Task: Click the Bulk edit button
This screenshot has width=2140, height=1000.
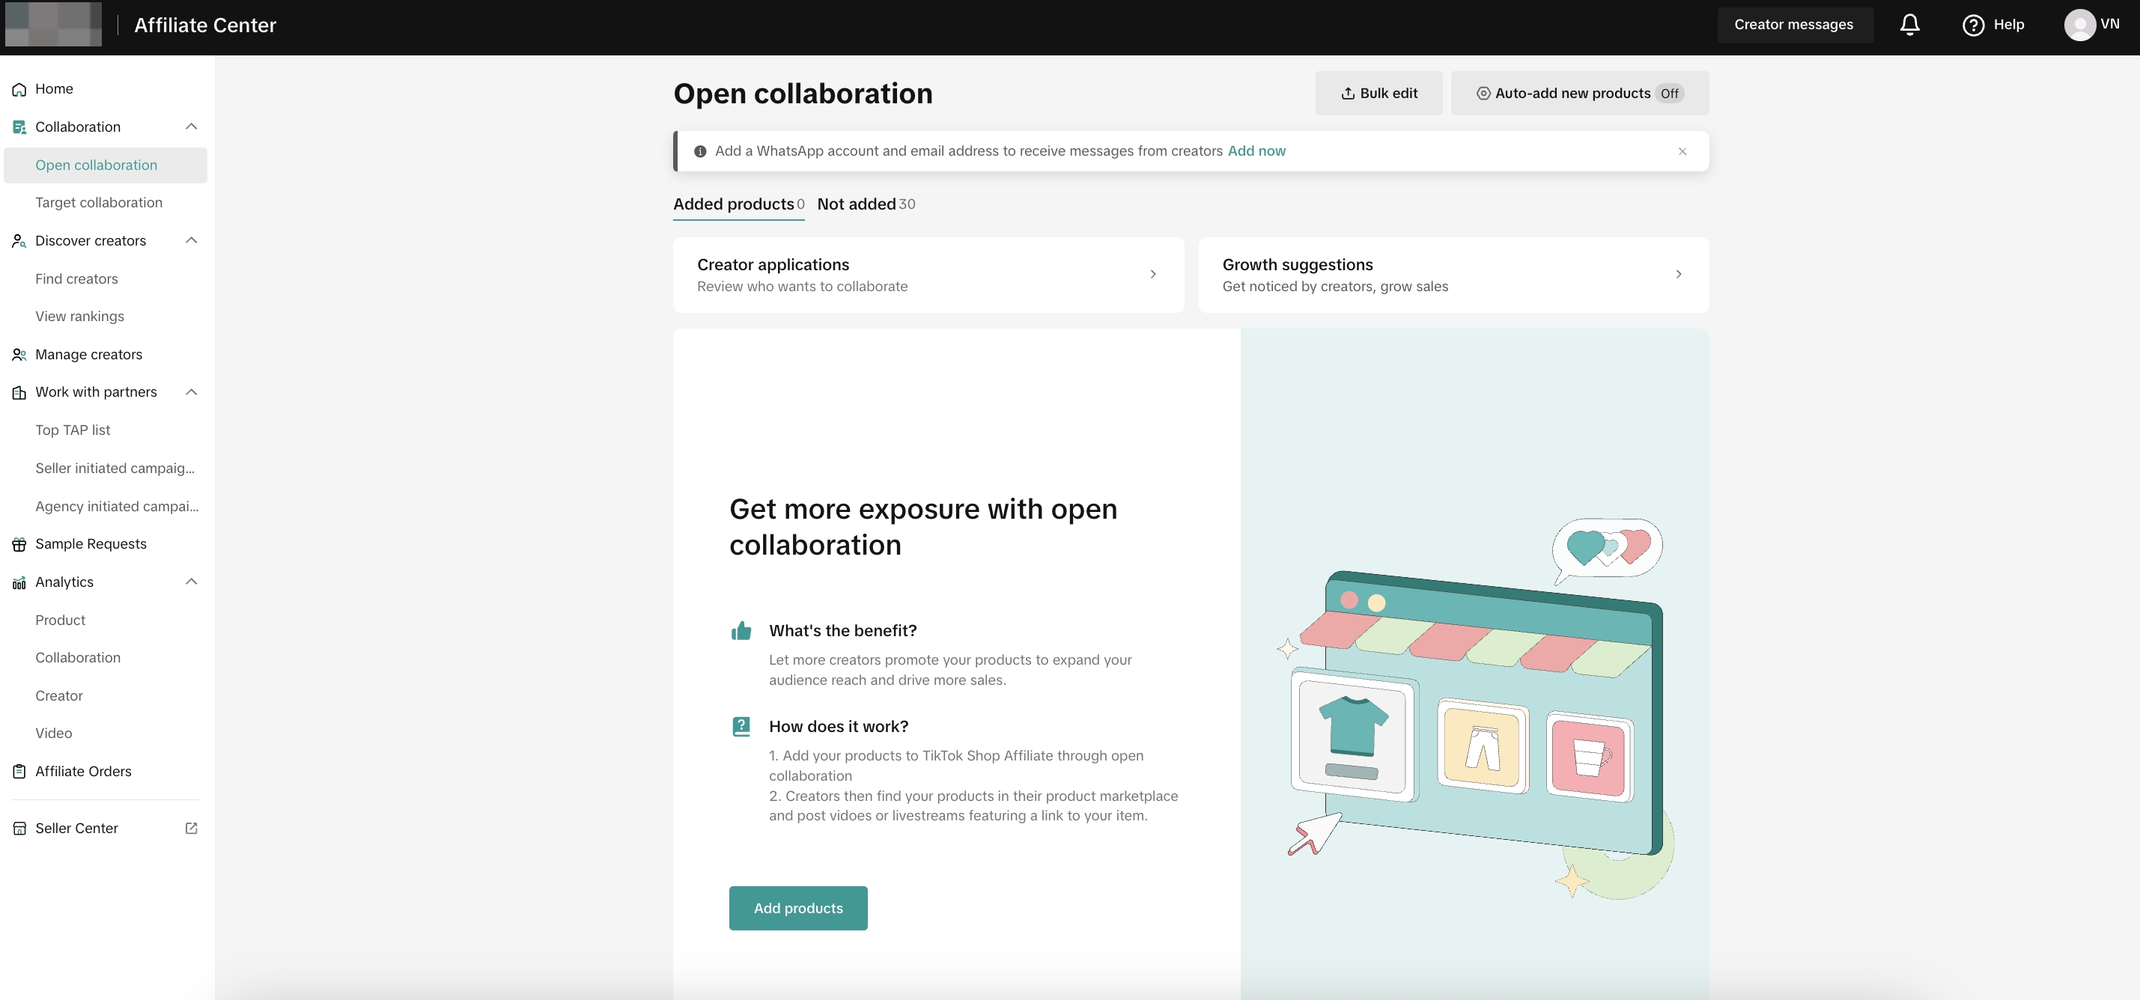Action: click(x=1378, y=94)
